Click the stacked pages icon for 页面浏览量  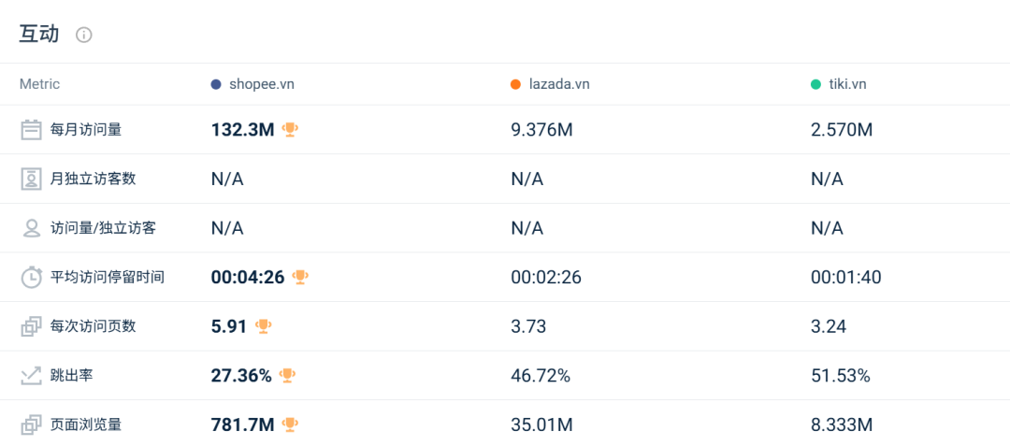point(32,424)
